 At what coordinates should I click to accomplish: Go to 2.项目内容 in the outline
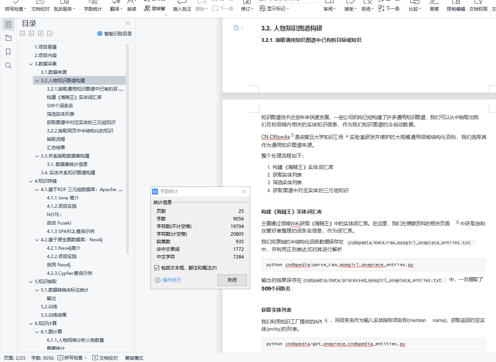46,56
